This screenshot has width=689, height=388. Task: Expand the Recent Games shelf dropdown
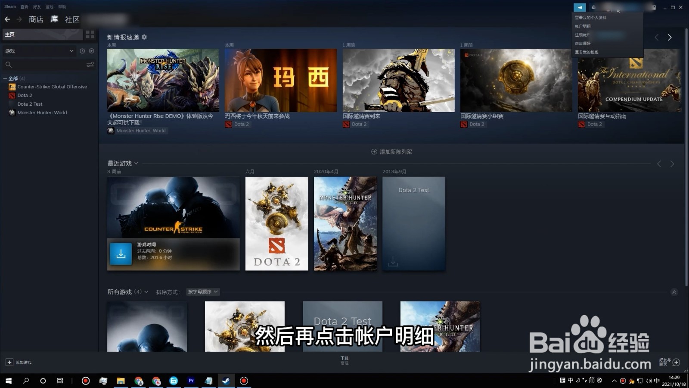pyautogui.click(x=136, y=163)
